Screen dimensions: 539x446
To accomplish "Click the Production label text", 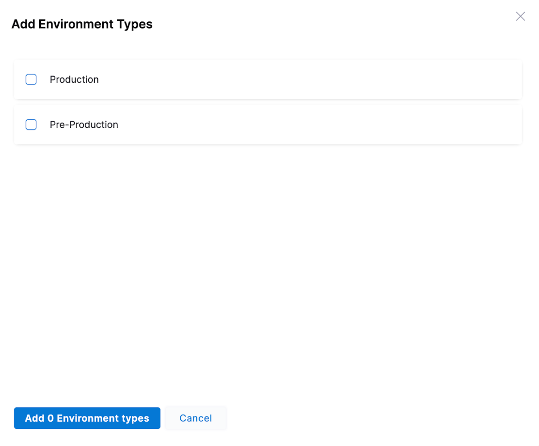I will tap(74, 80).
